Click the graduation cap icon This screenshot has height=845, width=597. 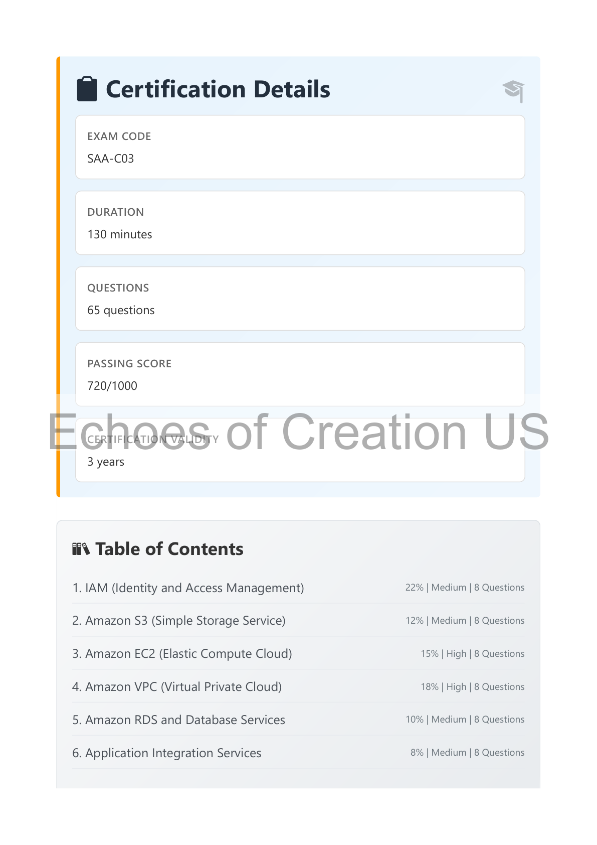click(513, 91)
